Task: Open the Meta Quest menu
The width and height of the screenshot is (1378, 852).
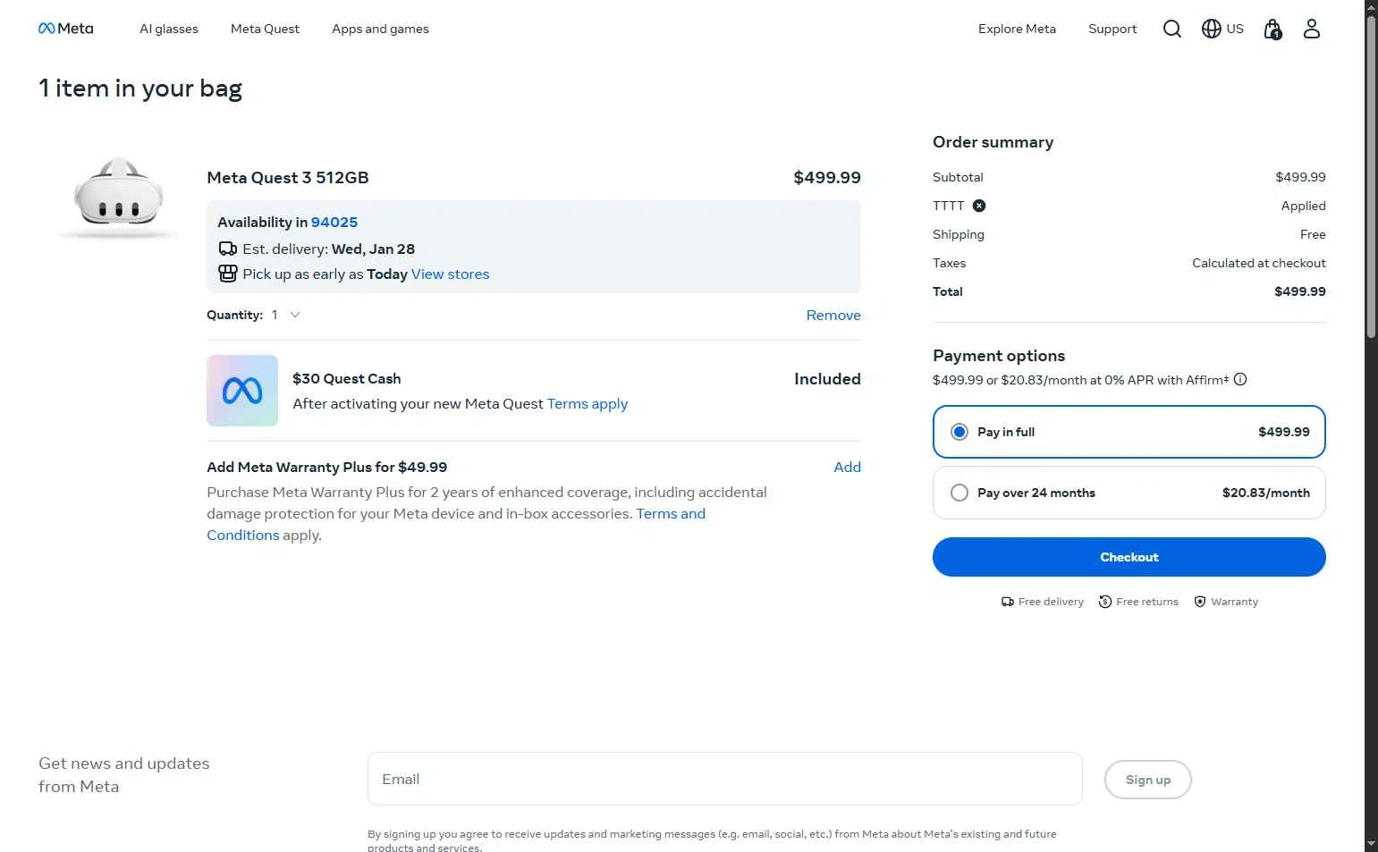Action: (265, 29)
